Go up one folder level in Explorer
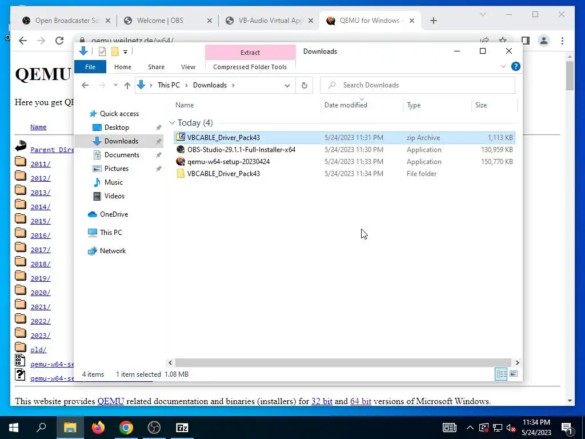Image resolution: width=585 pixels, height=439 pixels. point(127,86)
